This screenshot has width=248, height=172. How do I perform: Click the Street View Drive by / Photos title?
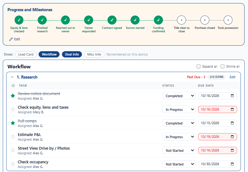point(44,148)
